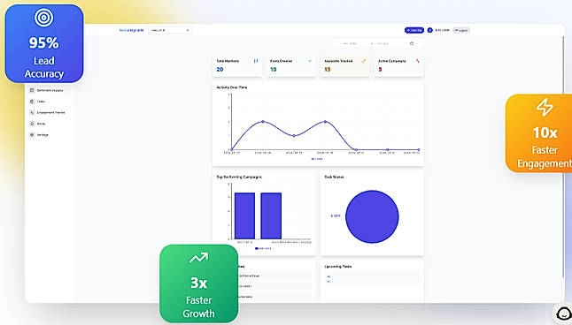This screenshot has height=325, width=572.
Task: Click the blue pill button in header
Action: [x=414, y=30]
